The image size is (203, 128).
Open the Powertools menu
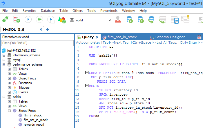click(109, 11)
